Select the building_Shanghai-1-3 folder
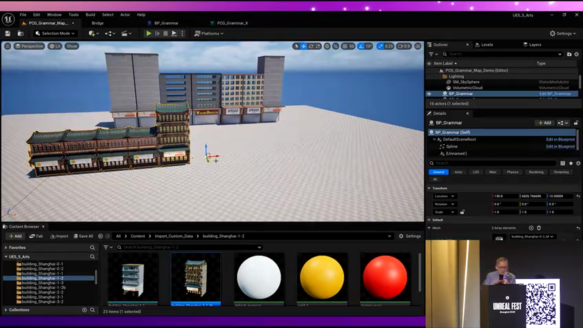The image size is (583, 328). [x=42, y=283]
